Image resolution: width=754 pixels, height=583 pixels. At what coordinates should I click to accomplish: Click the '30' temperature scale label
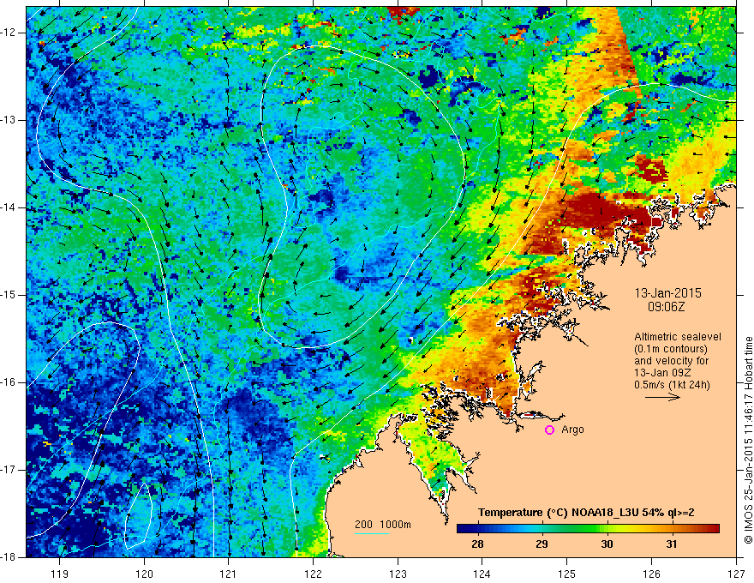pos(607,544)
